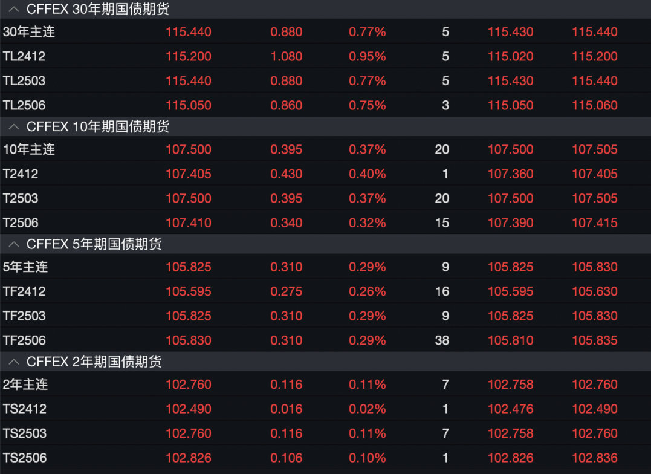
Task: Click the TF2503 contract name
Action: click(x=24, y=316)
